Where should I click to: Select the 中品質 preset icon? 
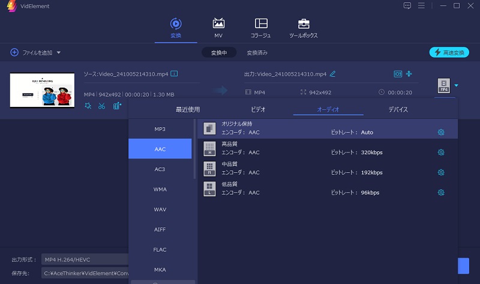click(x=209, y=169)
